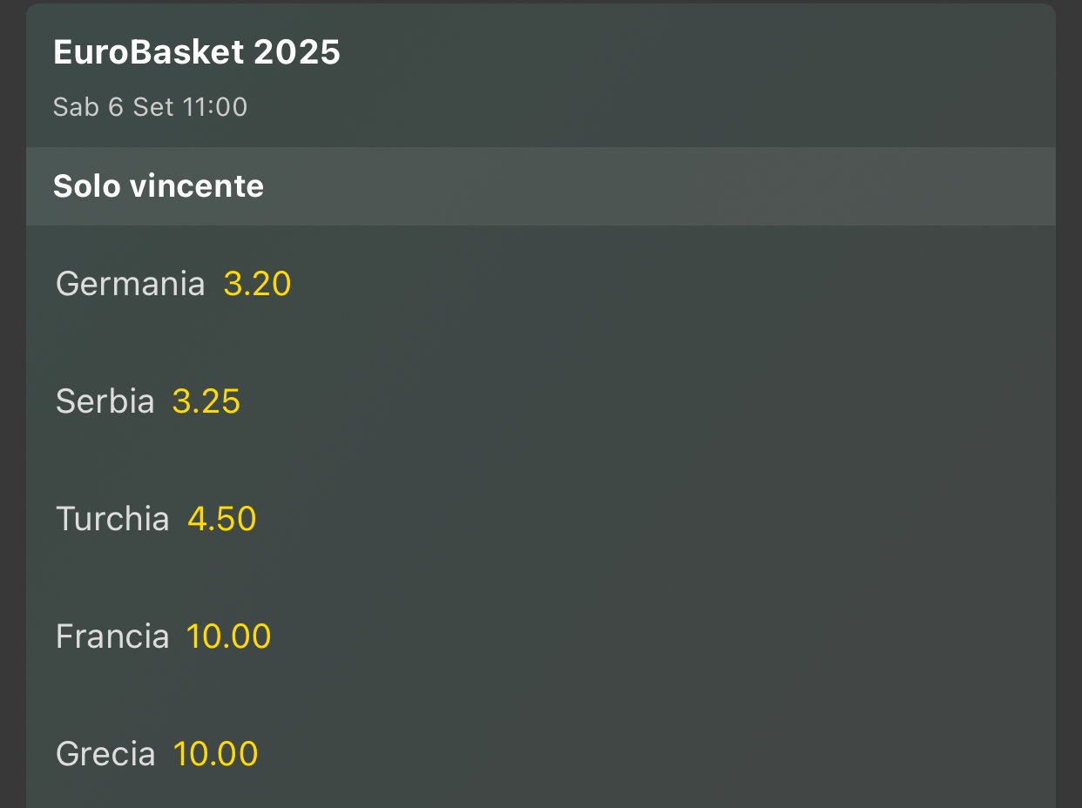
Task: Choose the Francia selection row
Action: click(x=541, y=636)
